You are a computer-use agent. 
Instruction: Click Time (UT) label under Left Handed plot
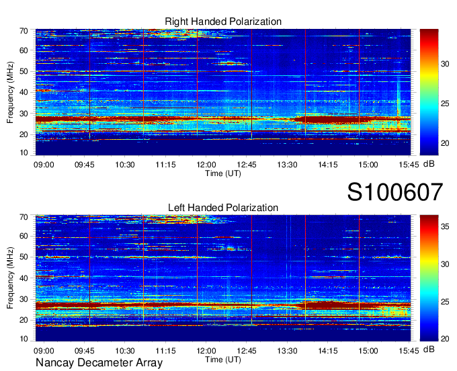(x=223, y=360)
